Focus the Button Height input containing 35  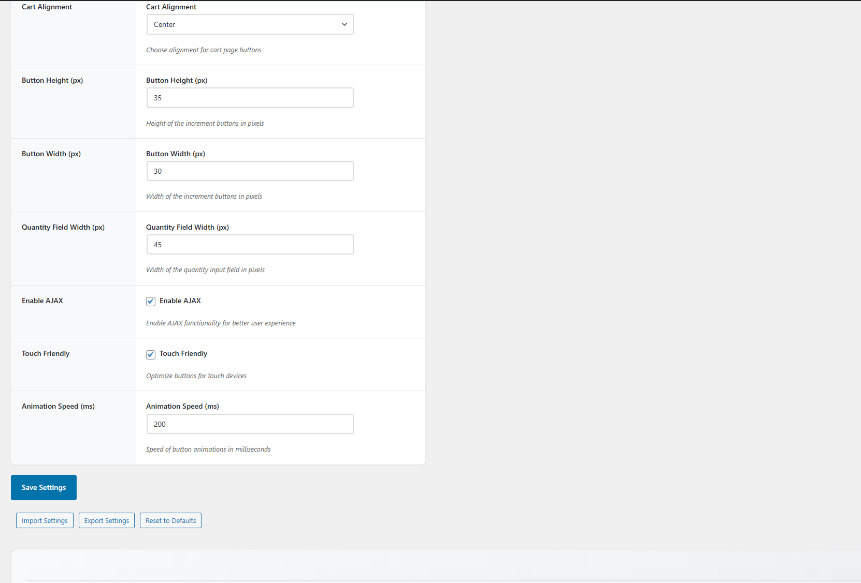point(250,98)
